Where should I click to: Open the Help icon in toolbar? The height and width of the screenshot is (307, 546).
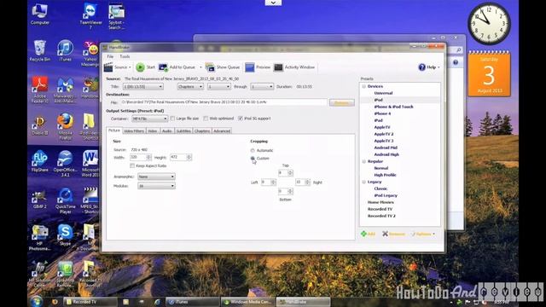pos(421,67)
